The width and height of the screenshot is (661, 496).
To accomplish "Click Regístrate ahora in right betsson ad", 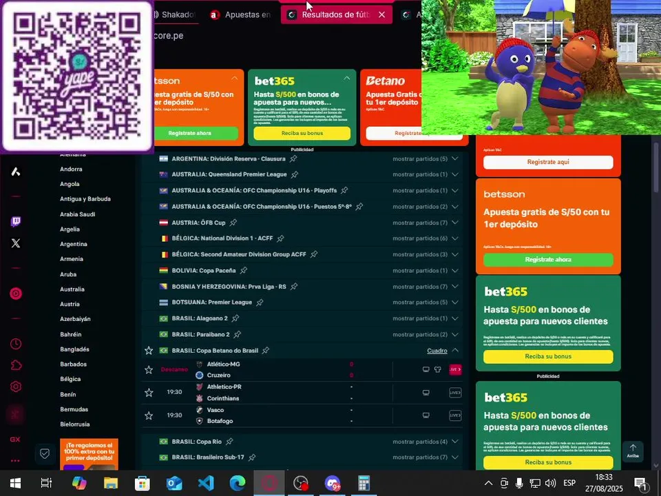I will coord(548,260).
